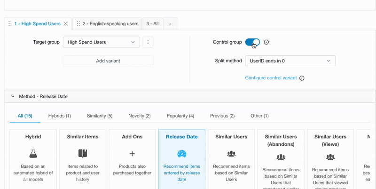Switch to 1 - High Spend Users tab
376x189 pixels.
pos(38,24)
